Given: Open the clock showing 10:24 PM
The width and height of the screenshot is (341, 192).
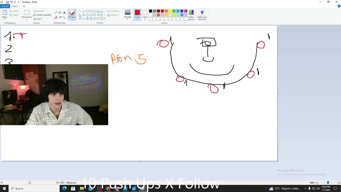Looking at the screenshot, I should pyautogui.click(x=326, y=189).
